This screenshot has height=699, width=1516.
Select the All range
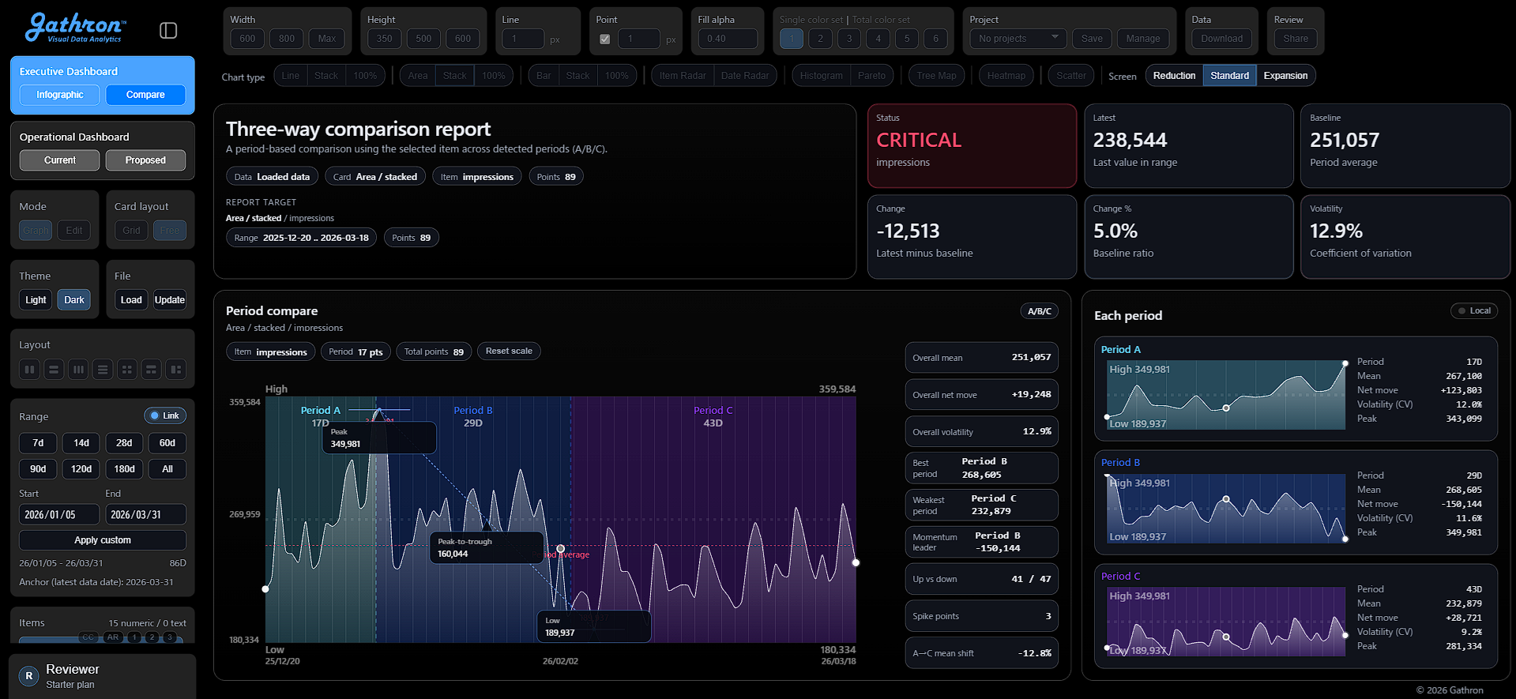(167, 469)
